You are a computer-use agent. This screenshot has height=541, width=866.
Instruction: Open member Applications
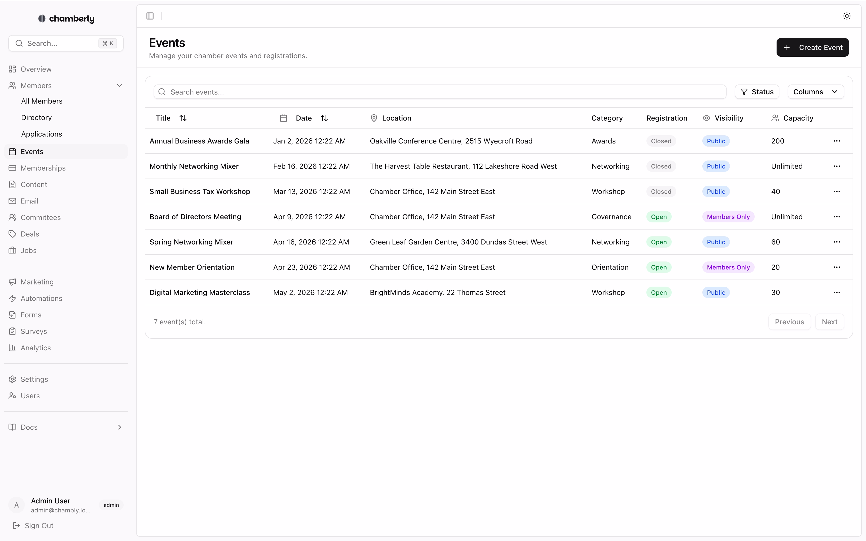41,134
